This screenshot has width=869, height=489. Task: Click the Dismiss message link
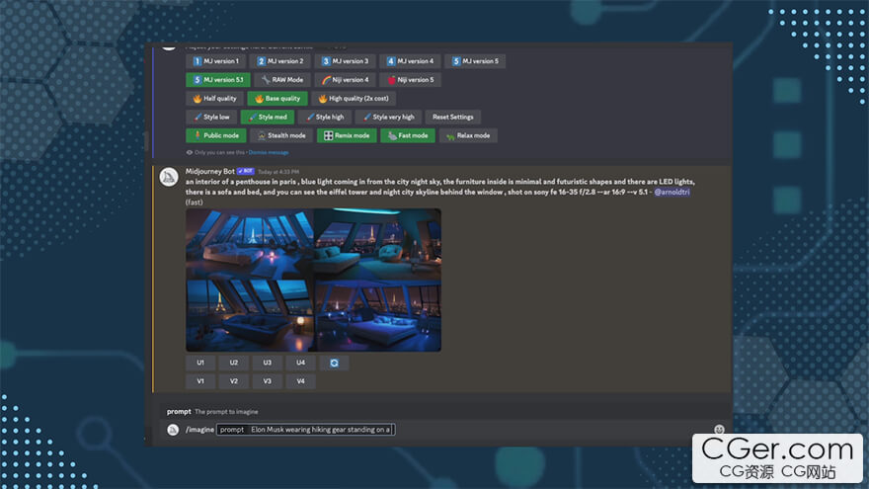click(x=269, y=152)
